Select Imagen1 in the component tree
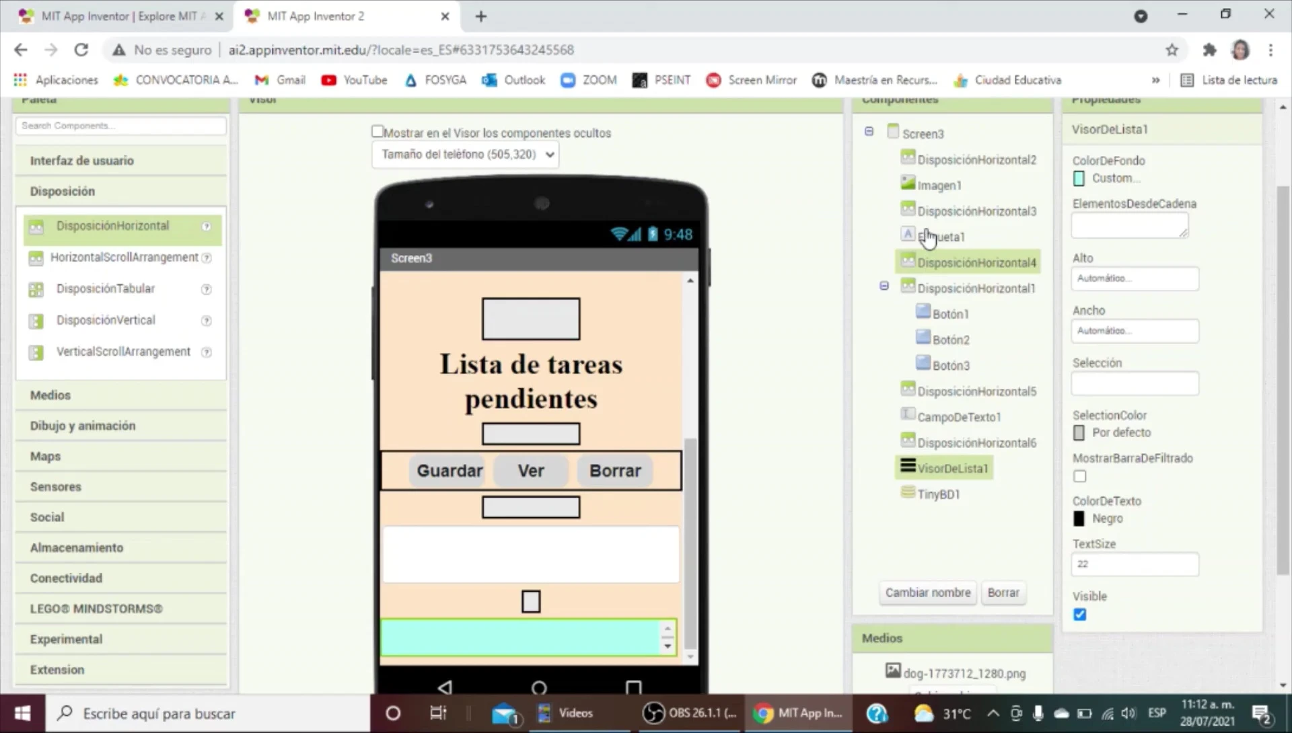 [939, 186]
